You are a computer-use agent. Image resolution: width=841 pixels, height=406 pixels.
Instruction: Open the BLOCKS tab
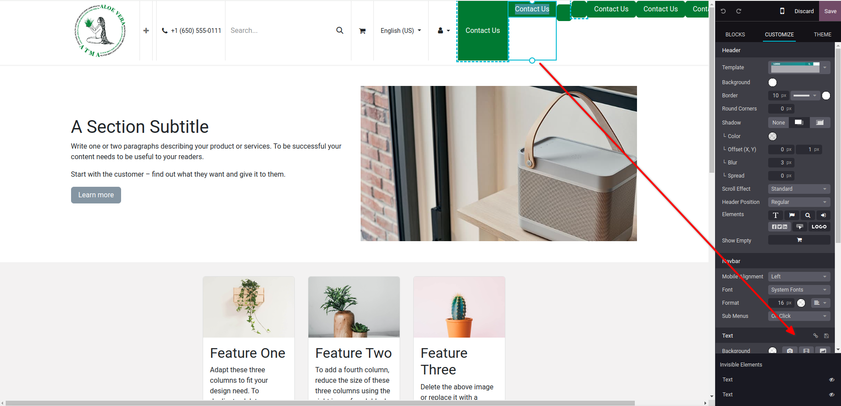tap(735, 34)
